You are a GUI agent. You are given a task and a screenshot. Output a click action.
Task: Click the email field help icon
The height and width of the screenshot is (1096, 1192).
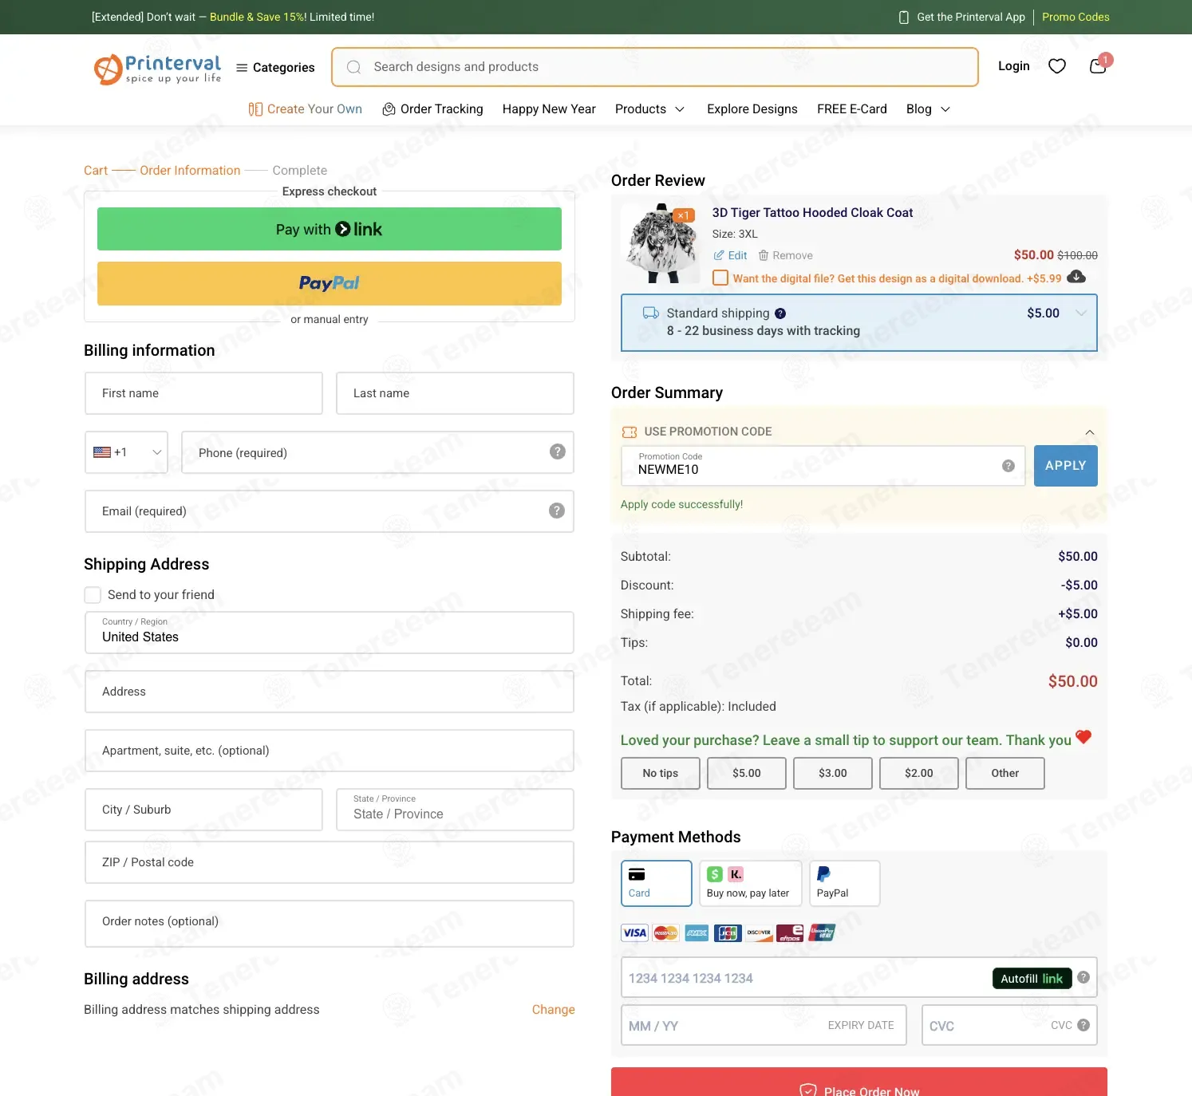(557, 511)
